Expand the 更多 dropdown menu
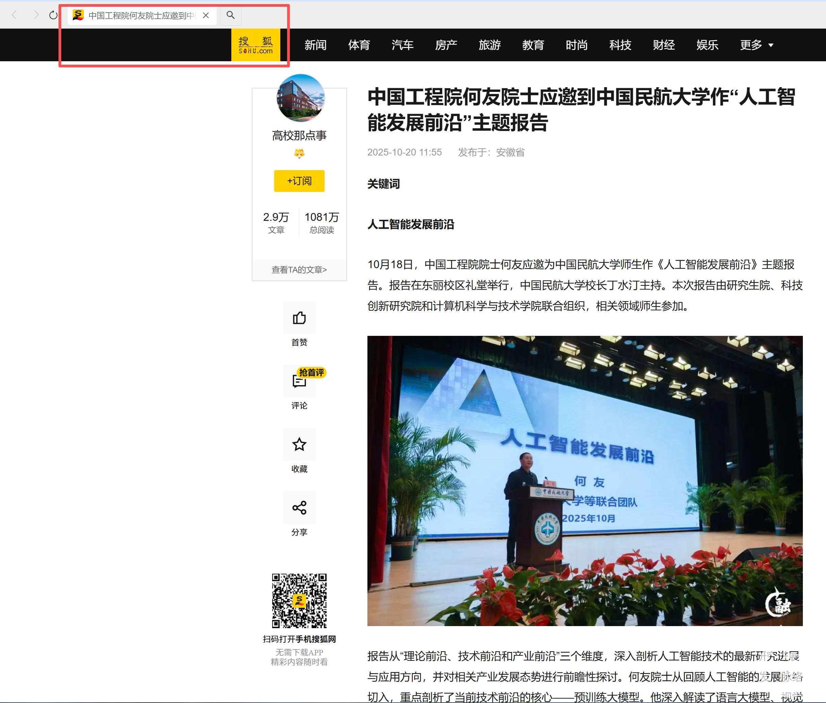 (756, 45)
